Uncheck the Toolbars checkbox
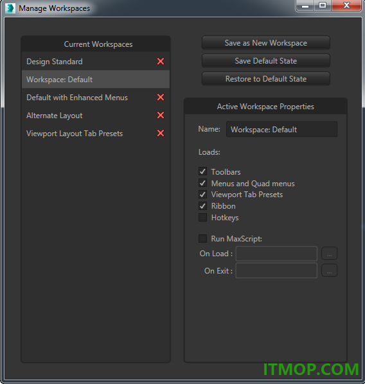The image size is (365, 384). (202, 171)
